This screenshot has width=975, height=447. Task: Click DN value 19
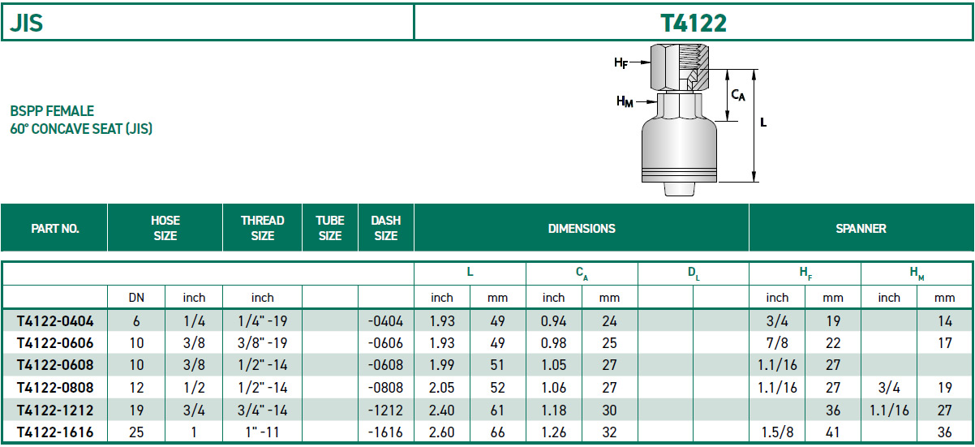pyautogui.click(x=136, y=410)
